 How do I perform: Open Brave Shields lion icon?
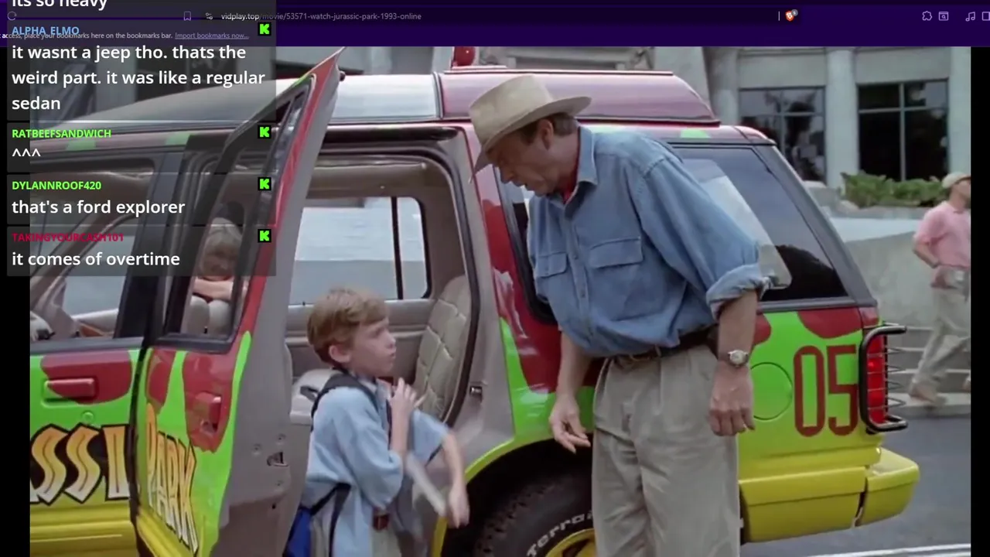pyautogui.click(x=790, y=15)
